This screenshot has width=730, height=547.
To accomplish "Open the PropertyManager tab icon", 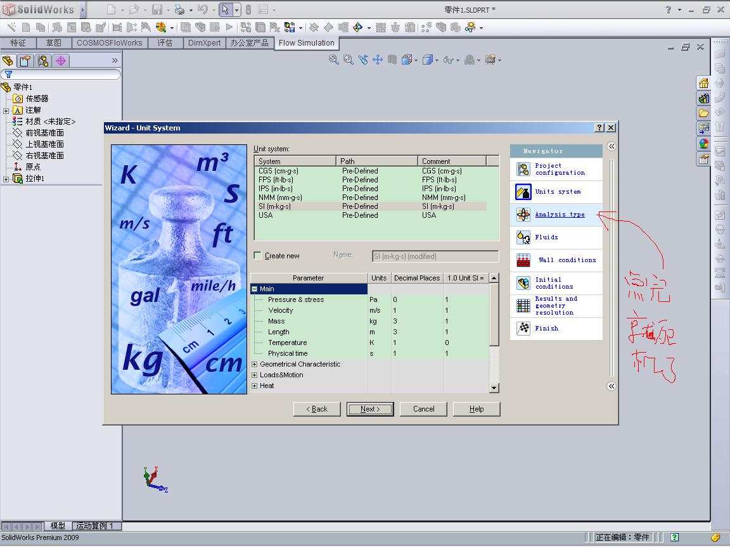I will click(x=25, y=61).
